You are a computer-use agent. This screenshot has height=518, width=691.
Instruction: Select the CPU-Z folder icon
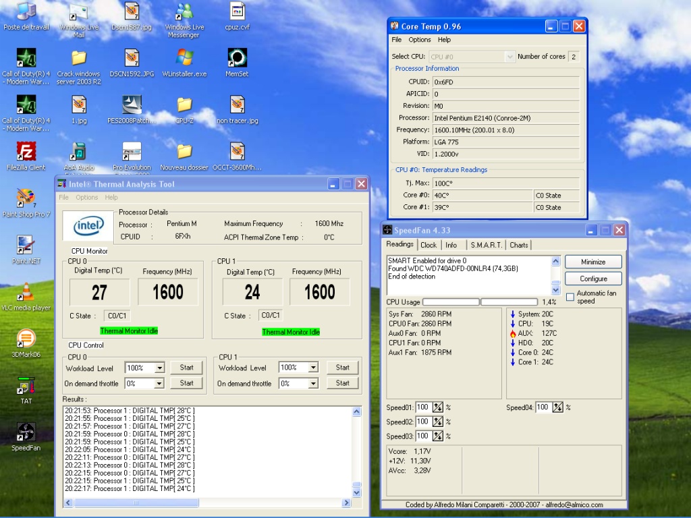184,110
